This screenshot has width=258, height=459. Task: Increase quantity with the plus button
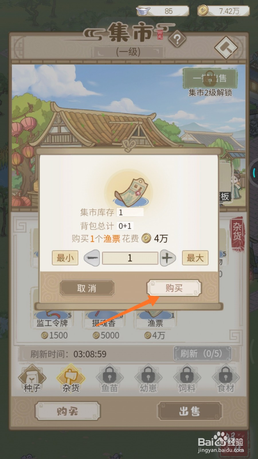point(167,258)
